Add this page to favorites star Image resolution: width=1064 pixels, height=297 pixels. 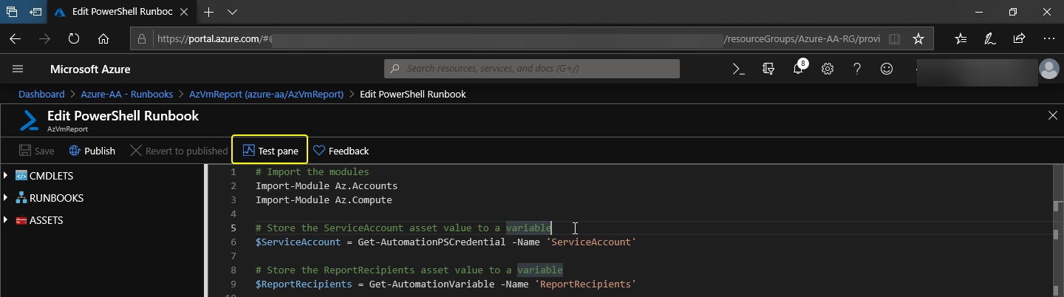click(918, 38)
